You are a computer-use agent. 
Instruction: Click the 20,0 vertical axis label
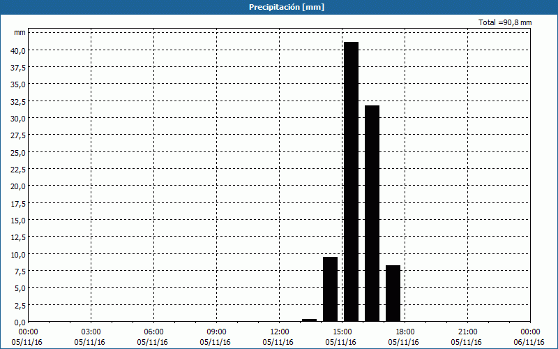click(18, 186)
